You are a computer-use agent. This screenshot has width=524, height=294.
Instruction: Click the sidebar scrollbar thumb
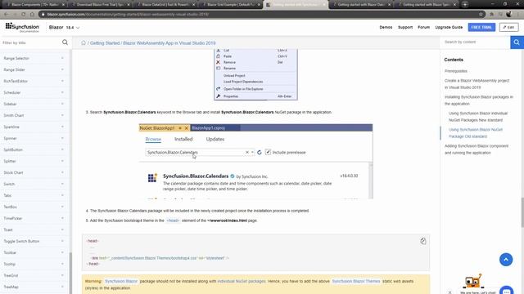pyautogui.click(x=70, y=273)
